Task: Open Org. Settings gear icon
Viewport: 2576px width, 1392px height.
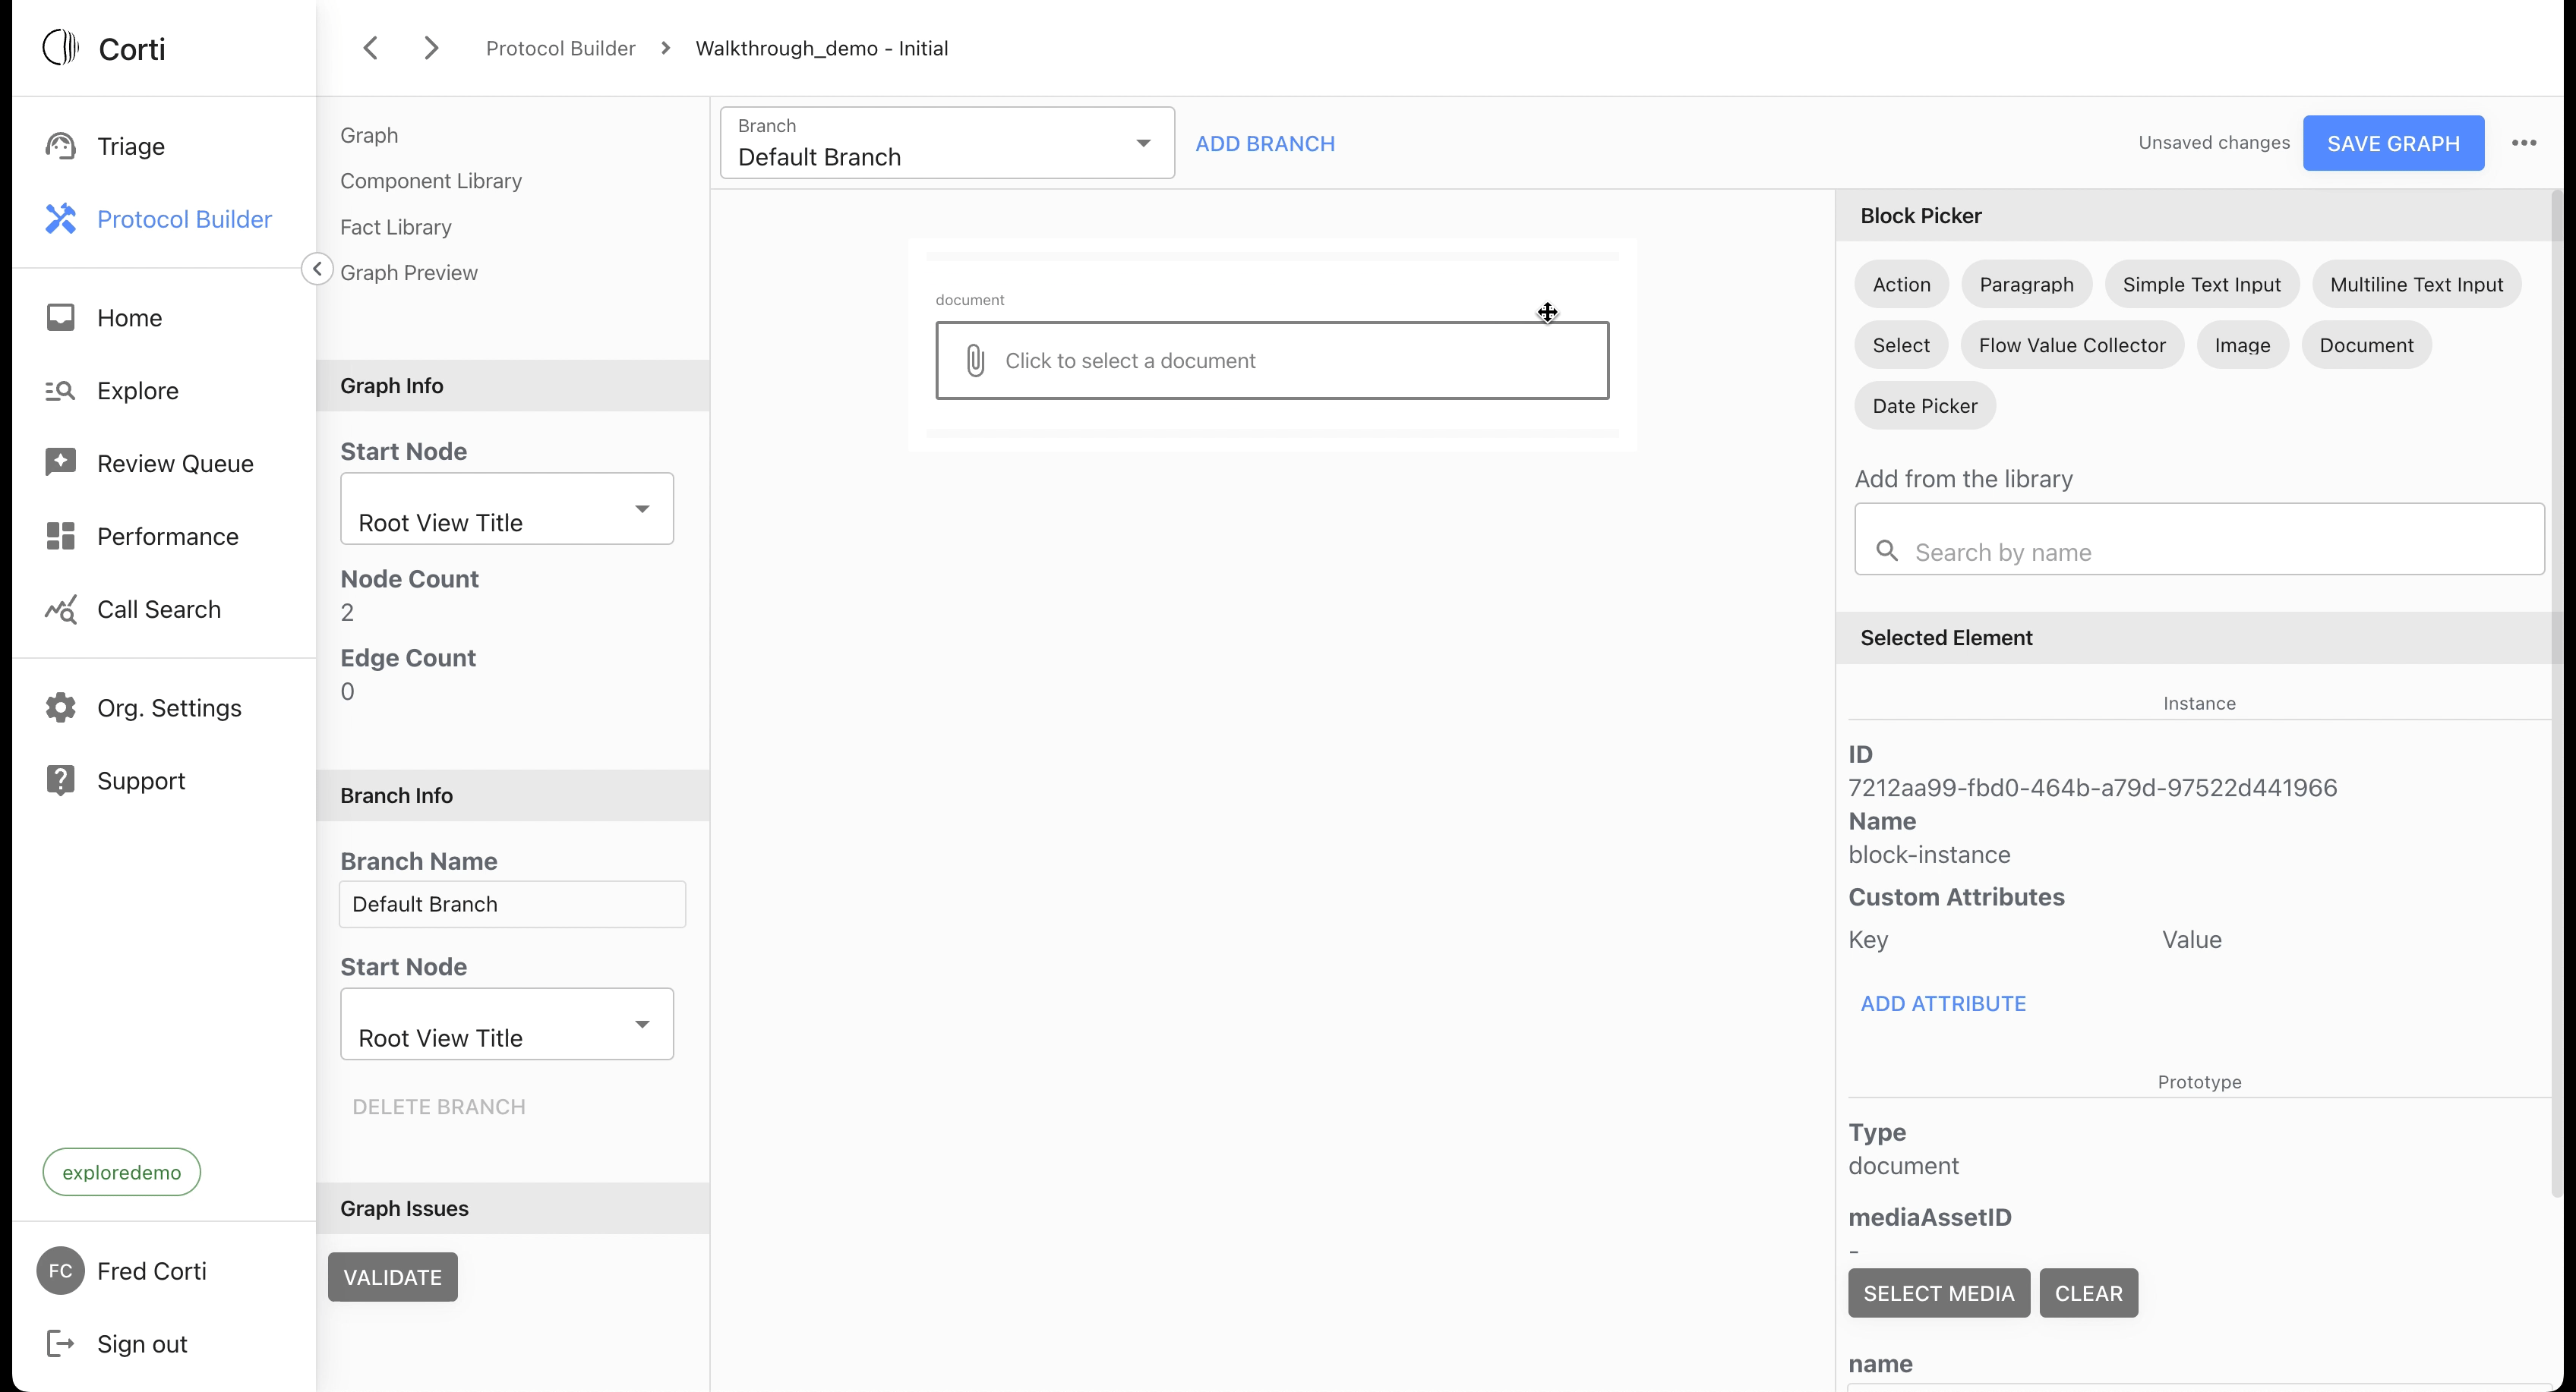Action: click(x=60, y=707)
